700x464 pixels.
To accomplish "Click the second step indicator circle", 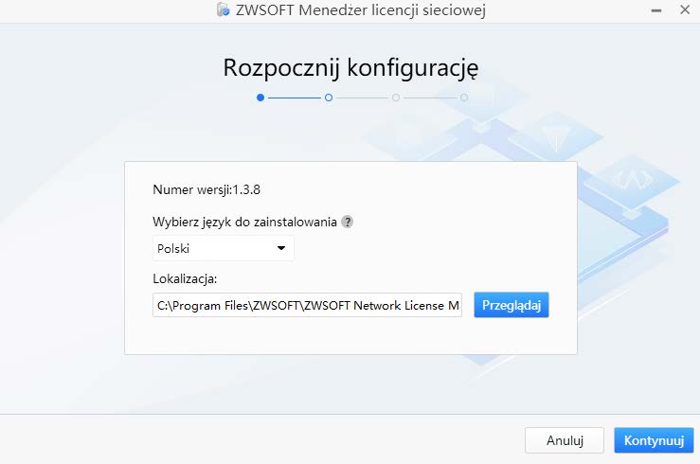I will 328,97.
